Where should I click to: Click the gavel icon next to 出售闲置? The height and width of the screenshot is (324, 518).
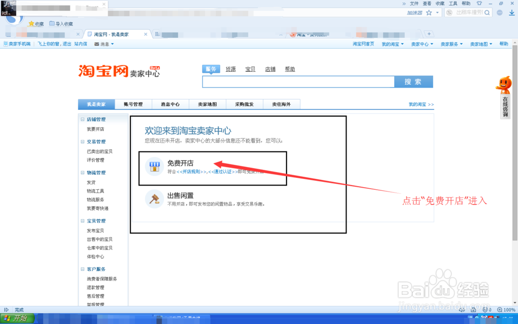pos(154,200)
